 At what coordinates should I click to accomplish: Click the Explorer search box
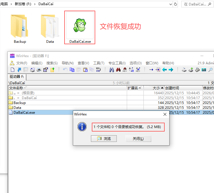(197, 4)
